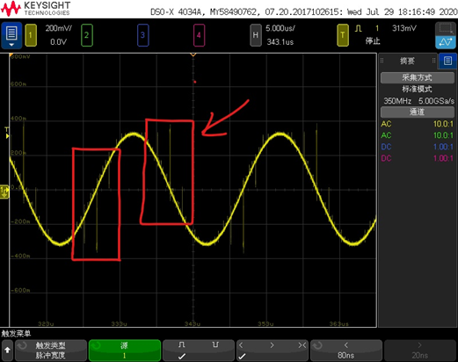
Task: Click the 363us time axis label
Action: coord(339,323)
